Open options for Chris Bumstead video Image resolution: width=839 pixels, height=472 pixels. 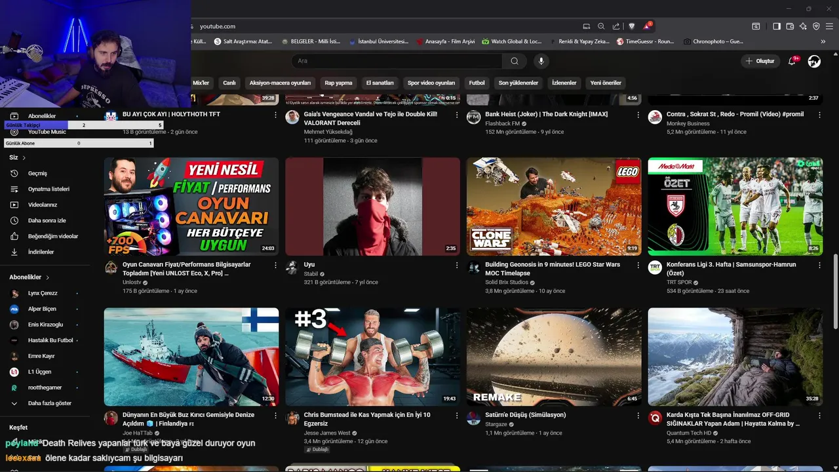[x=457, y=416]
